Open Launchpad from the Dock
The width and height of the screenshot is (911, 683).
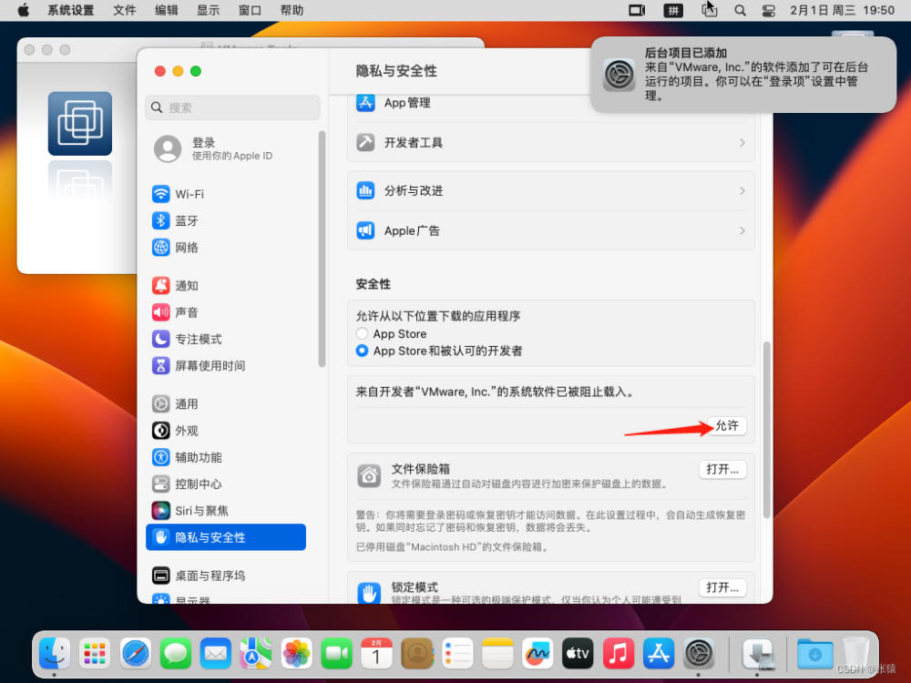pyautogui.click(x=95, y=653)
